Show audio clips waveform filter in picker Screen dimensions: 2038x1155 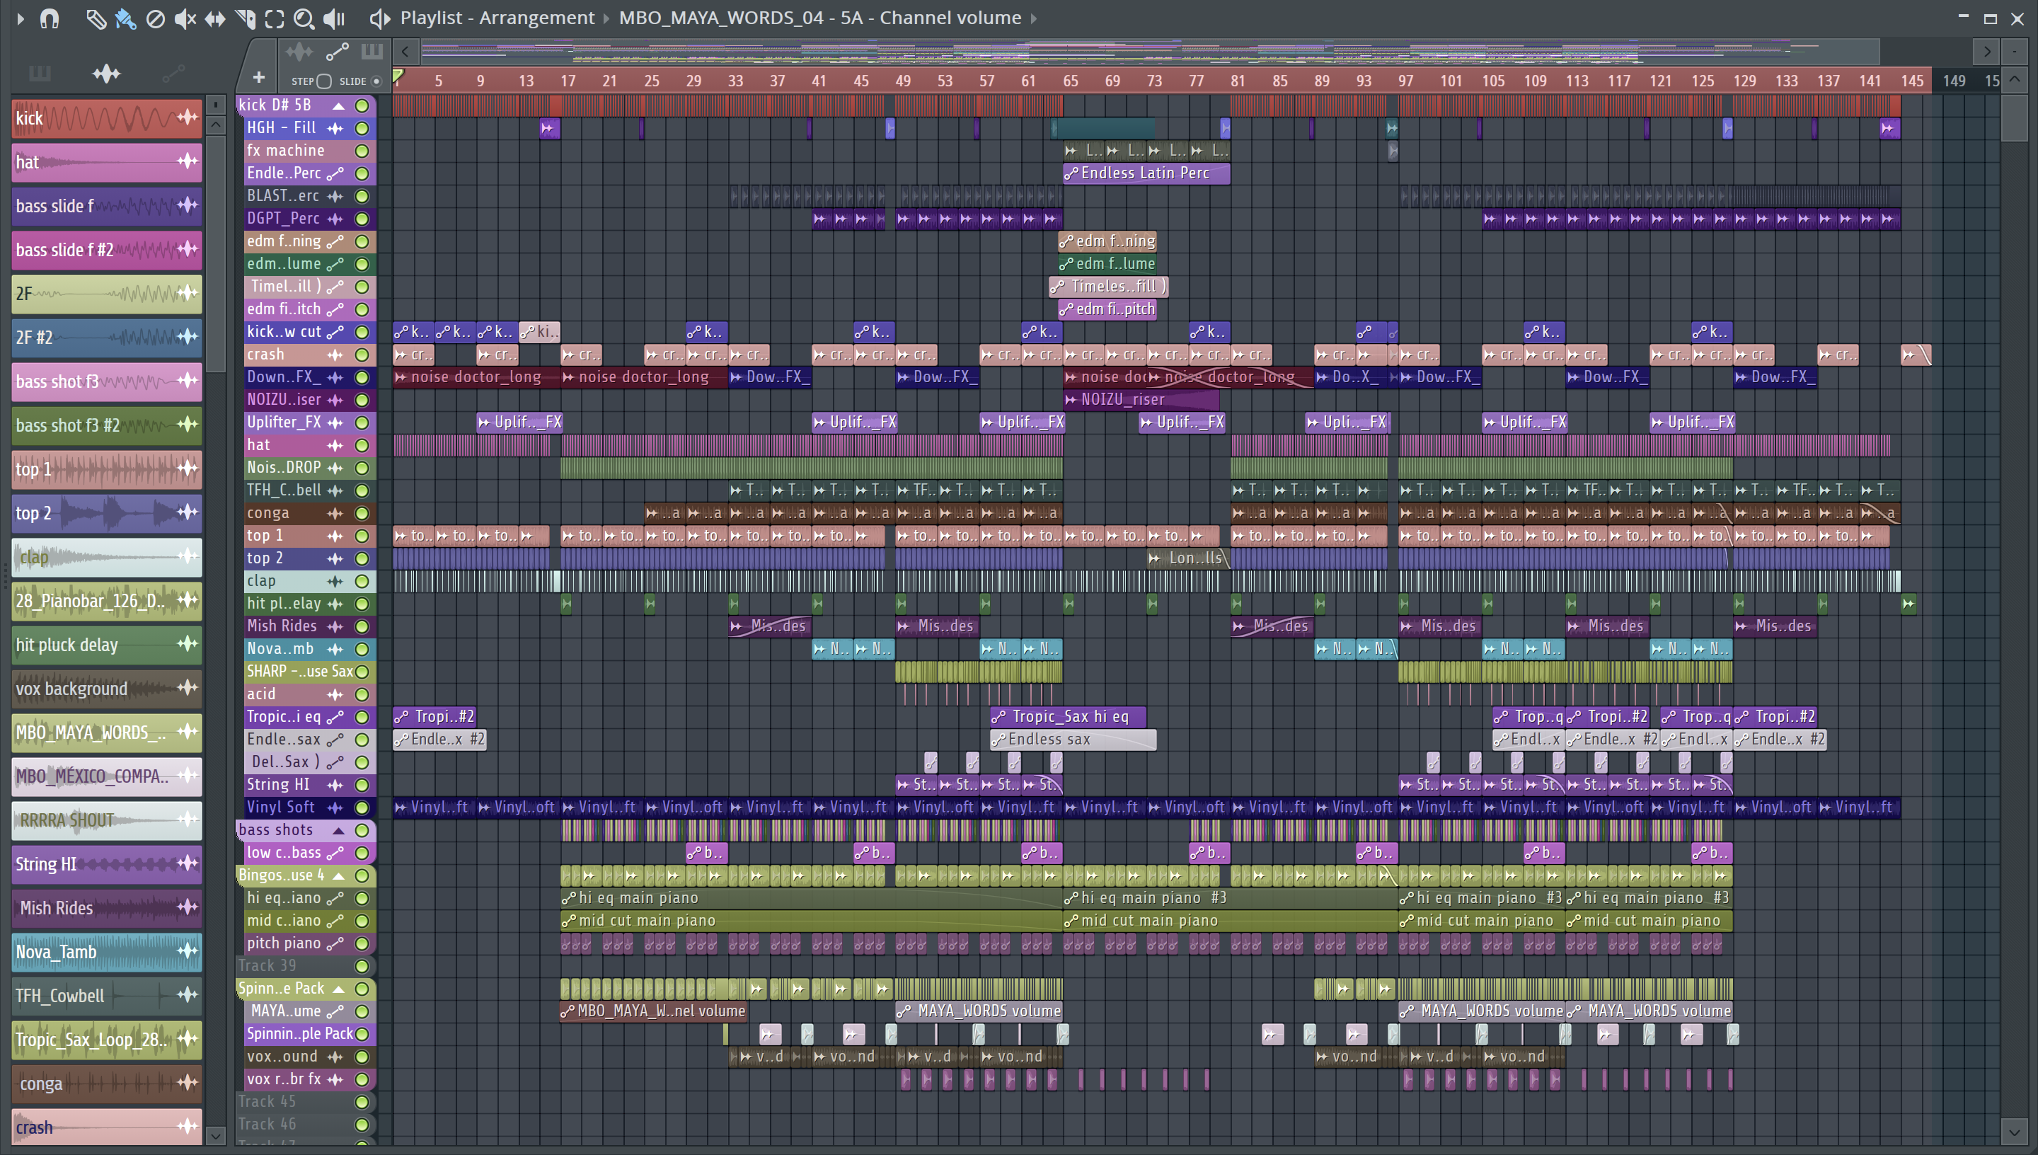click(x=105, y=74)
